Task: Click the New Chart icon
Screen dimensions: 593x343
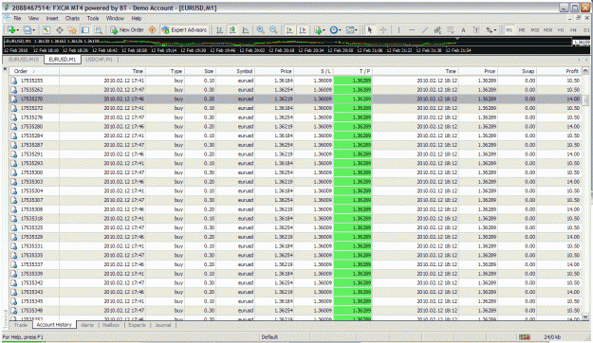Action: point(11,29)
